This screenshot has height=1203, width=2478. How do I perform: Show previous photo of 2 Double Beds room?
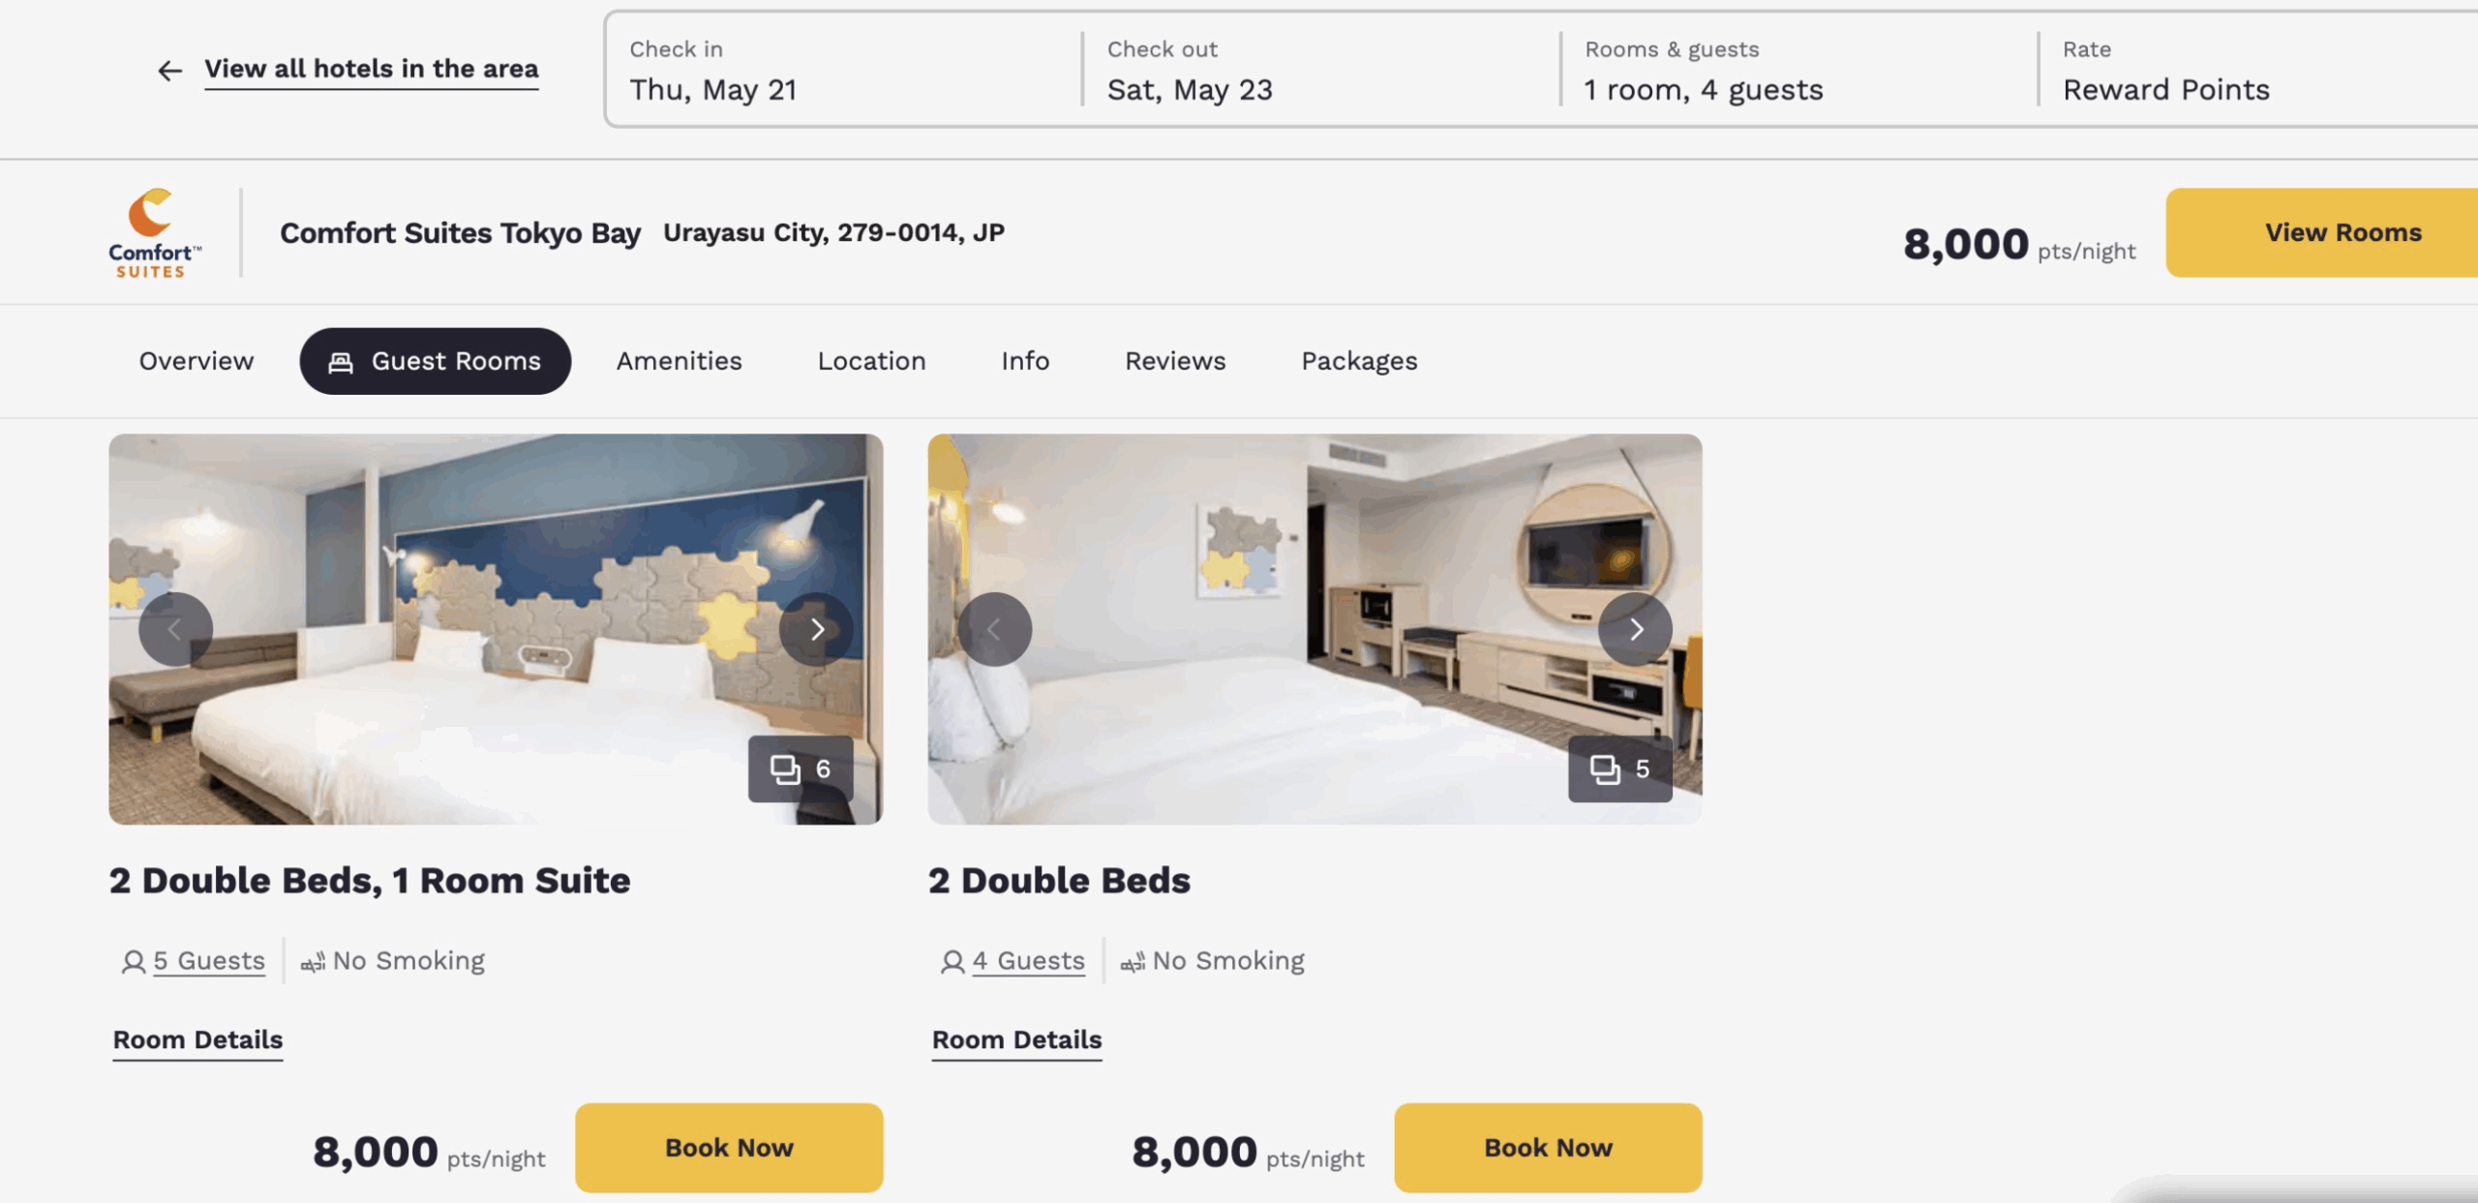(994, 629)
